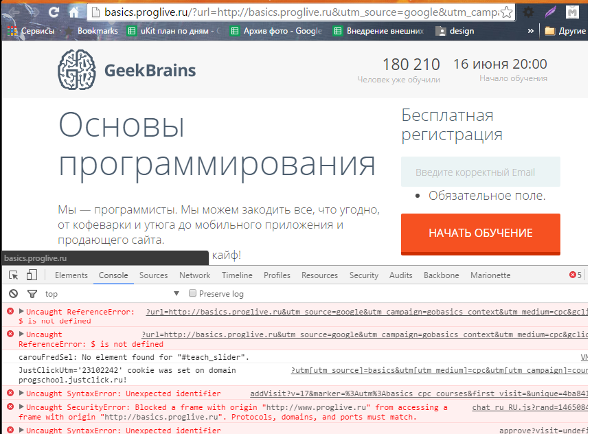This screenshot has width=592, height=434.
Task: Open the purple feather extension icon
Action: pyautogui.click(x=551, y=12)
